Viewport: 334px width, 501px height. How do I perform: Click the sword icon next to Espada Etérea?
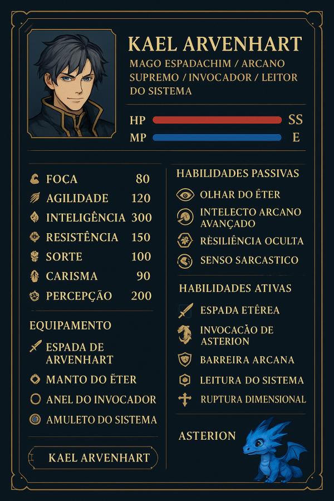coord(185,311)
